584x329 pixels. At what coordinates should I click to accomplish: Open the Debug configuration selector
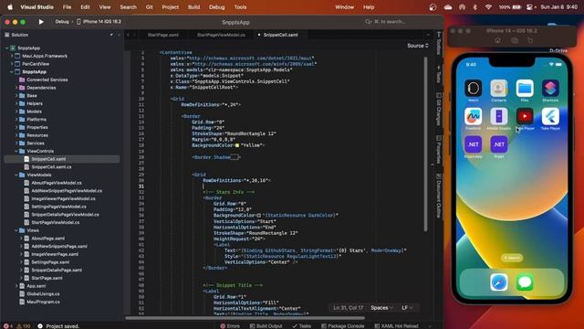coord(62,22)
